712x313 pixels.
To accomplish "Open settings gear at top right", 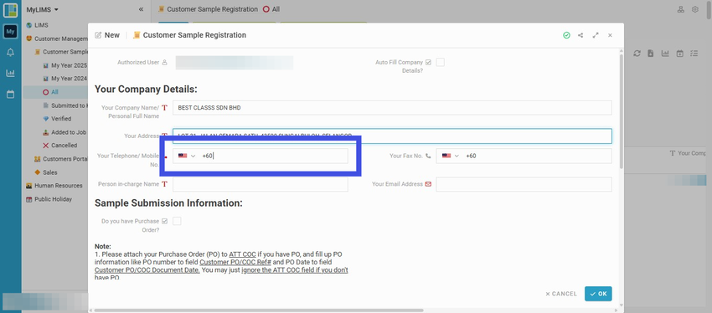I will [x=694, y=9].
